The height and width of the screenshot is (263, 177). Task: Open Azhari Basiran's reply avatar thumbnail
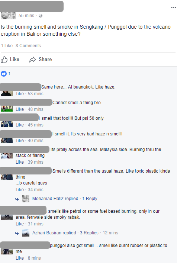pyautogui.click(x=26, y=233)
